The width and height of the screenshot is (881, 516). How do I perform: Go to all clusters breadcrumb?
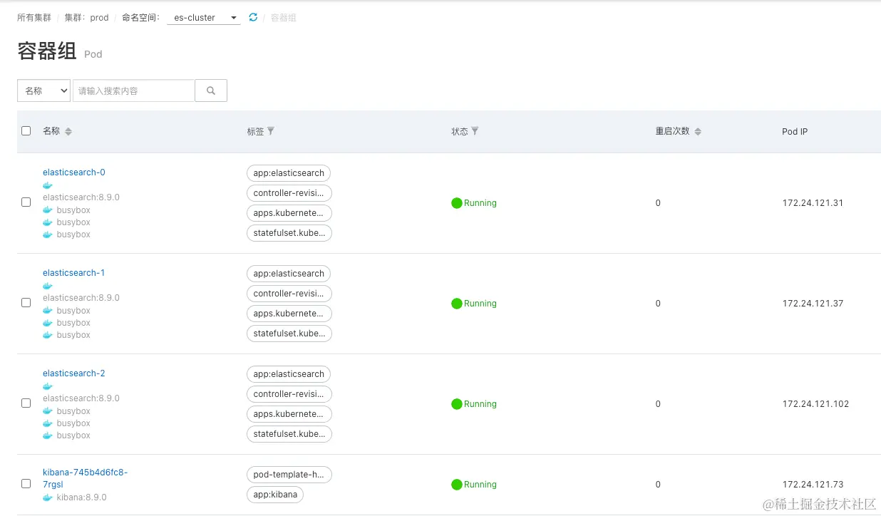click(x=34, y=18)
